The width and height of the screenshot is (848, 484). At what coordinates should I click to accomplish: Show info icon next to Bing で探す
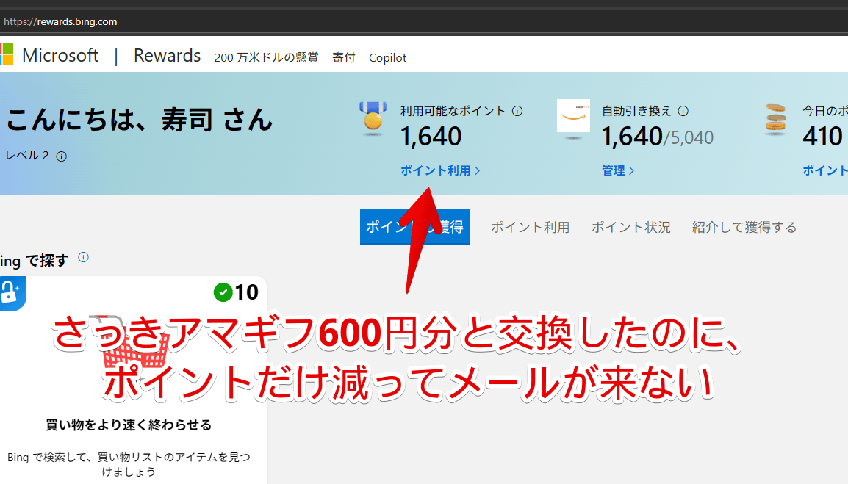pyautogui.click(x=83, y=257)
